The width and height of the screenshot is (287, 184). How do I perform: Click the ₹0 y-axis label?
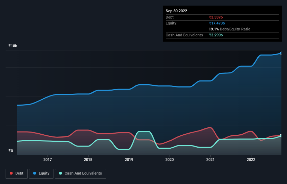[11, 151]
